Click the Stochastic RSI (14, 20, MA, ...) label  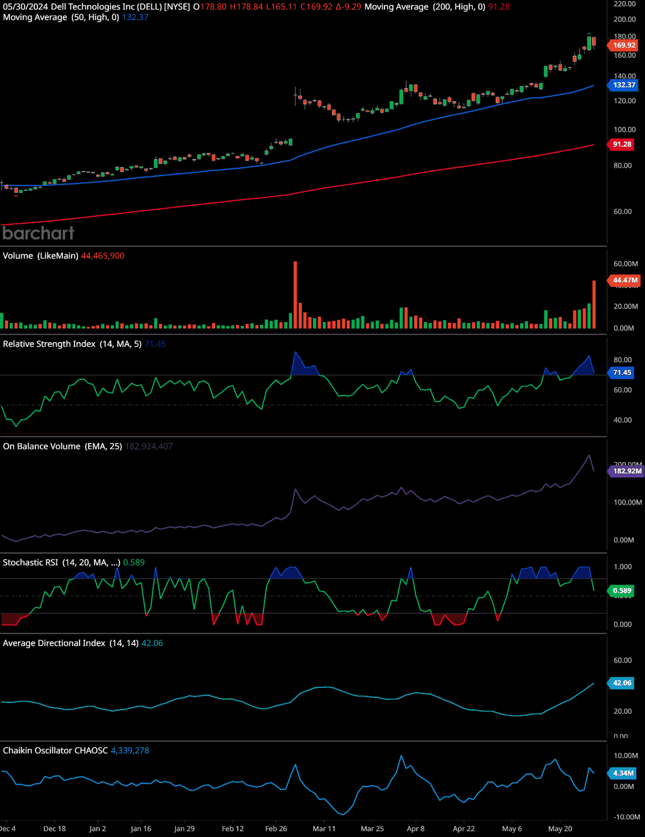61,562
